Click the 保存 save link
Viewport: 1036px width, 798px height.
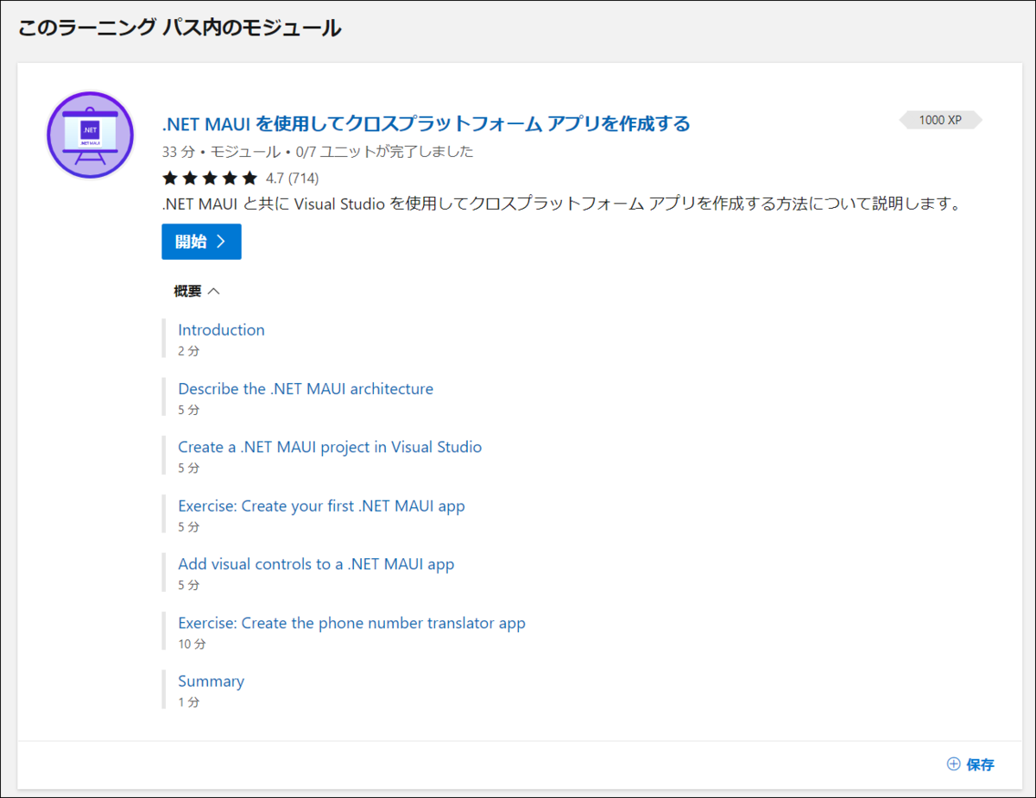tap(980, 764)
